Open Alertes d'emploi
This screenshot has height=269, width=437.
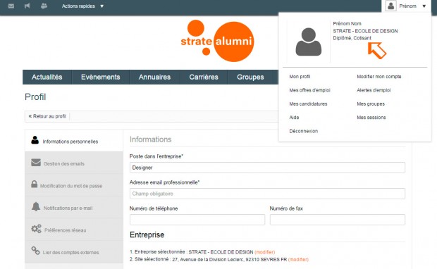click(374, 90)
